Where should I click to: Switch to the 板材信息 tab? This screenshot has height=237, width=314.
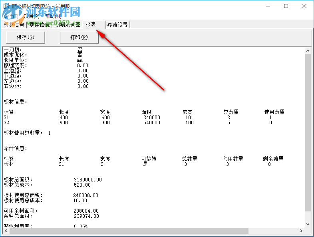coord(14,25)
